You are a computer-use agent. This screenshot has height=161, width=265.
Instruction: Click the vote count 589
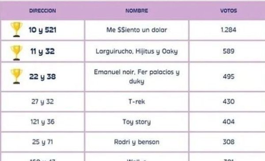228,51
